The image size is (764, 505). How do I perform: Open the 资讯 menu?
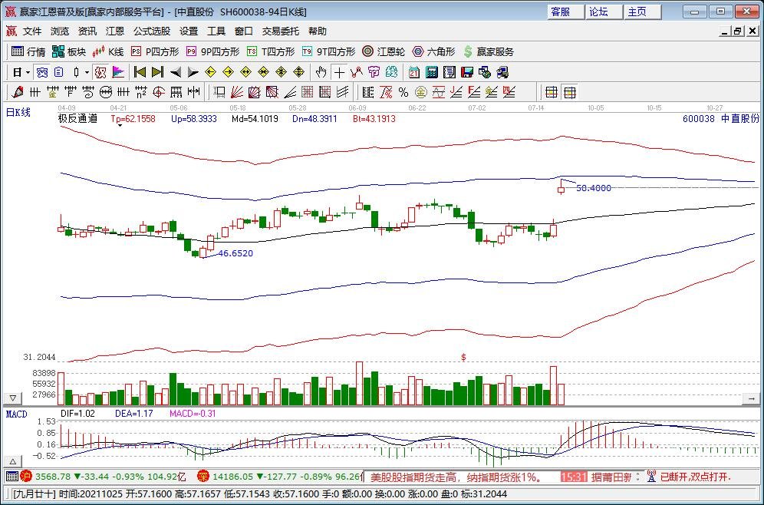(87, 31)
